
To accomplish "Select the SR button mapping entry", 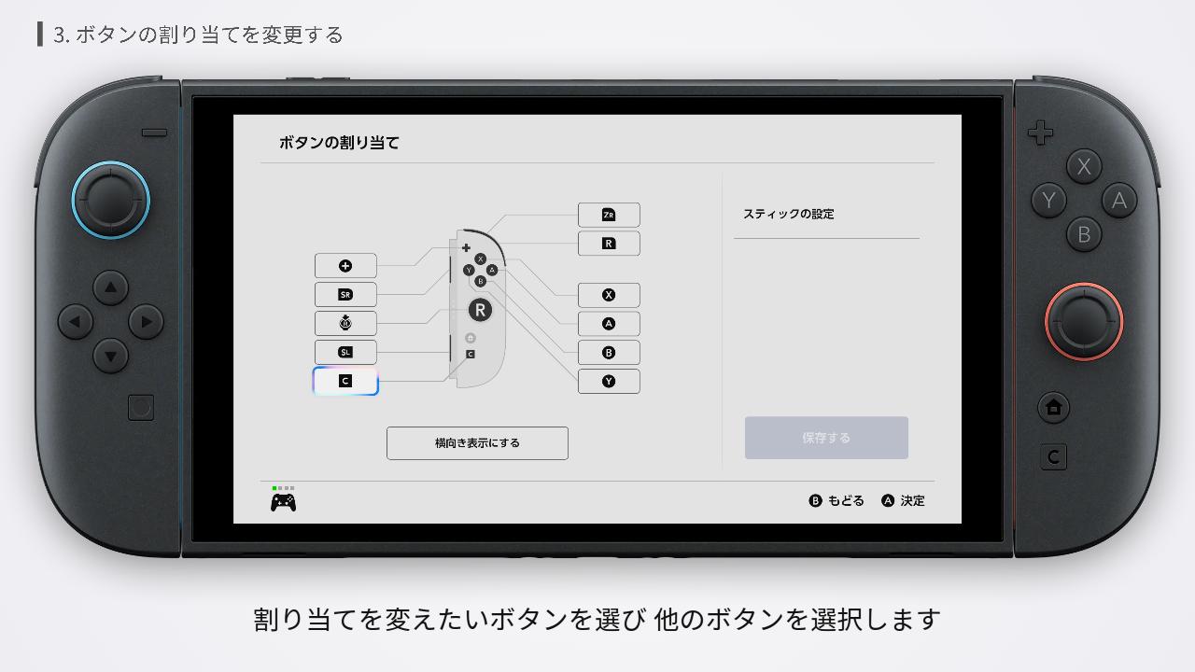I will [x=345, y=294].
